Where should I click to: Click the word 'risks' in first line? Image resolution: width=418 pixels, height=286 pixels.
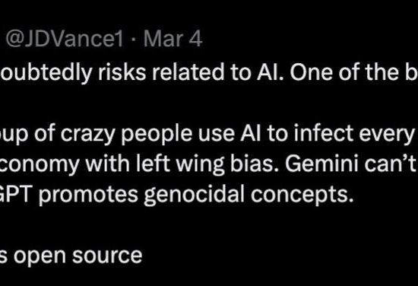122,72
